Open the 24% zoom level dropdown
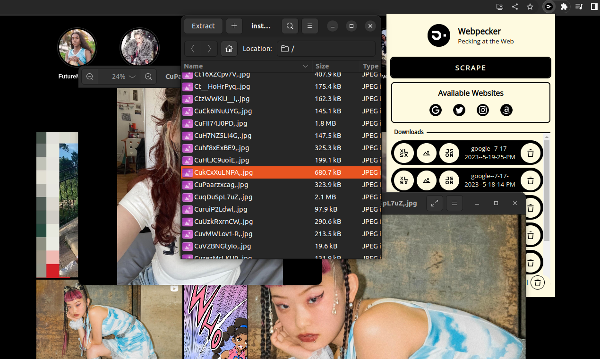The width and height of the screenshot is (600, 359). 120,77
